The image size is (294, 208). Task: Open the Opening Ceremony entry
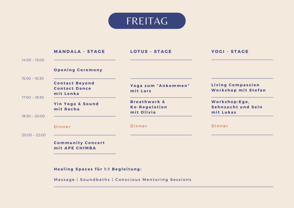coord(78,70)
